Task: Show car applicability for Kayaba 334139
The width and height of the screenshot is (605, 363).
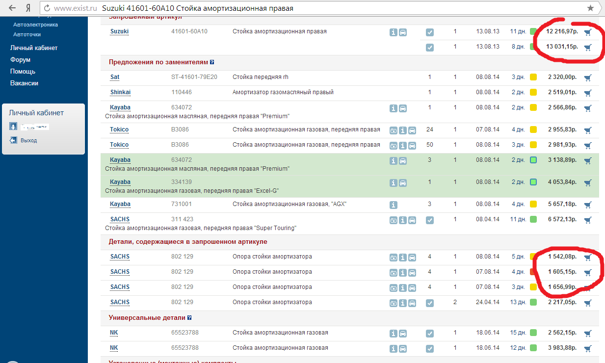Action: [x=403, y=183]
